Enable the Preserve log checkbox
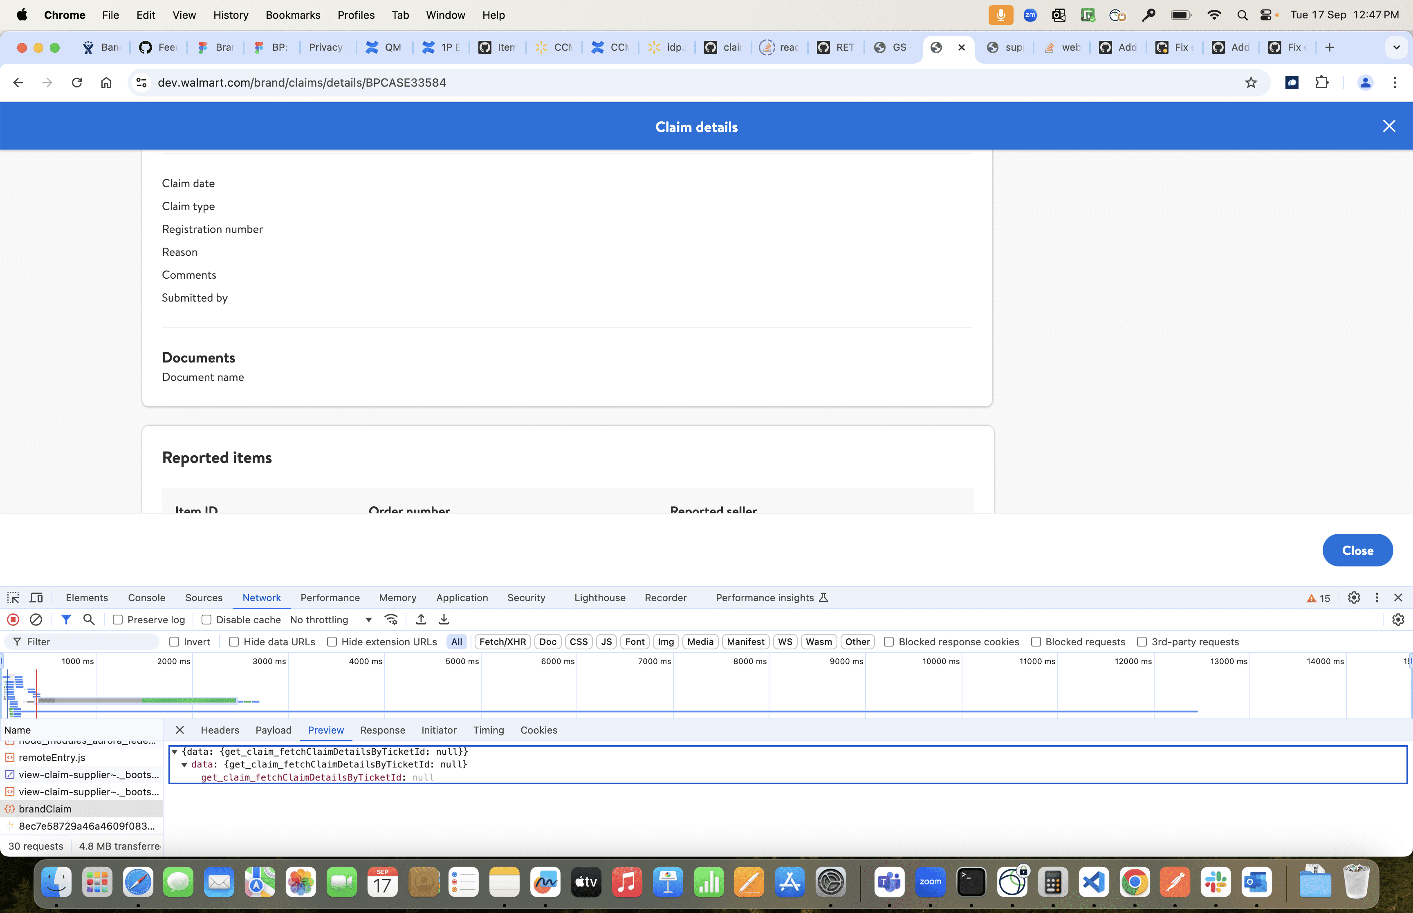Image resolution: width=1413 pixels, height=913 pixels. point(118,620)
